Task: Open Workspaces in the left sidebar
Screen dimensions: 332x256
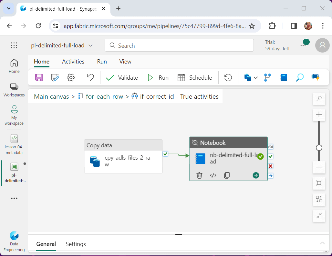Action: pyautogui.click(x=14, y=90)
